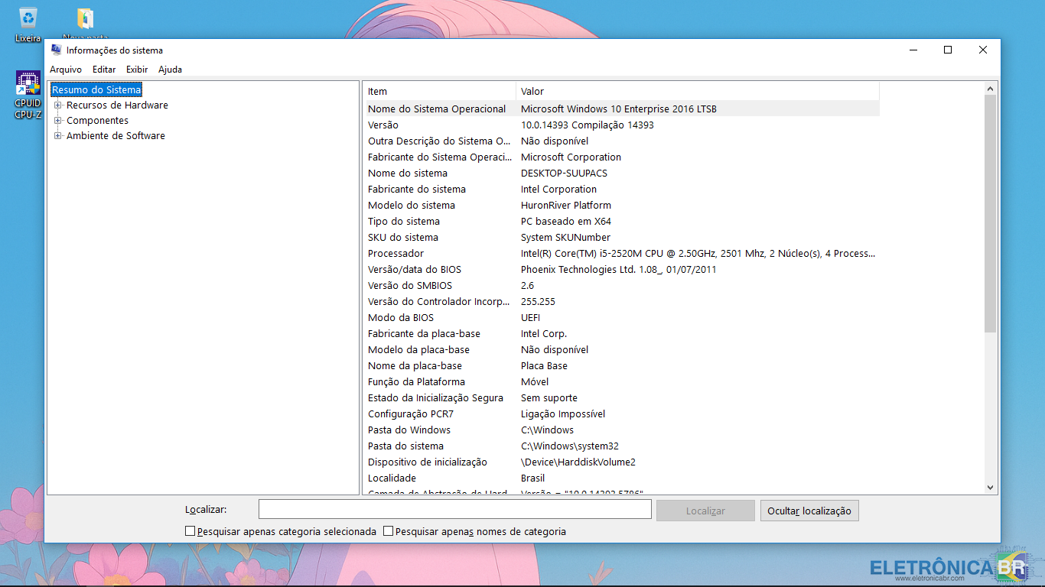This screenshot has height=587, width=1045.
Task: Click the scroll up arrow of details list
Action: 991,89
